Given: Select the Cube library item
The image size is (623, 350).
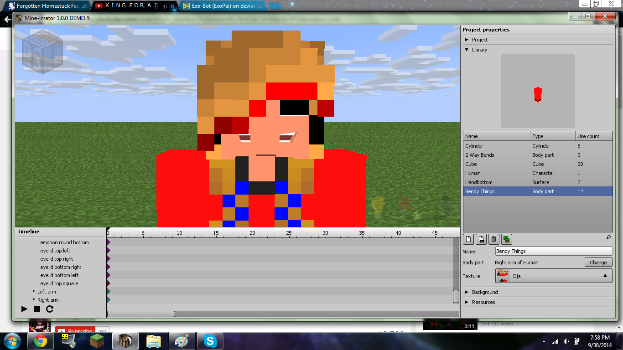Looking at the screenshot, I should [x=538, y=164].
